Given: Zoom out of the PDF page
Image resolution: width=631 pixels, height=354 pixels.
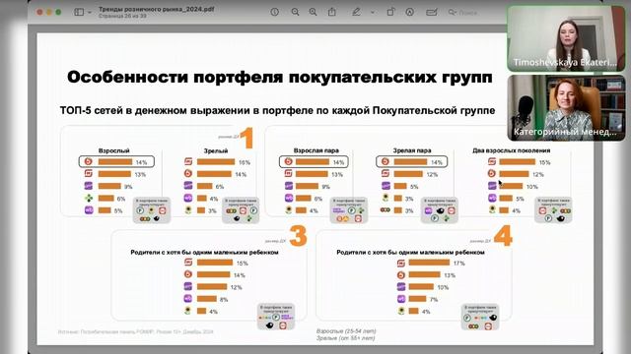Looking at the screenshot, I should point(295,12).
